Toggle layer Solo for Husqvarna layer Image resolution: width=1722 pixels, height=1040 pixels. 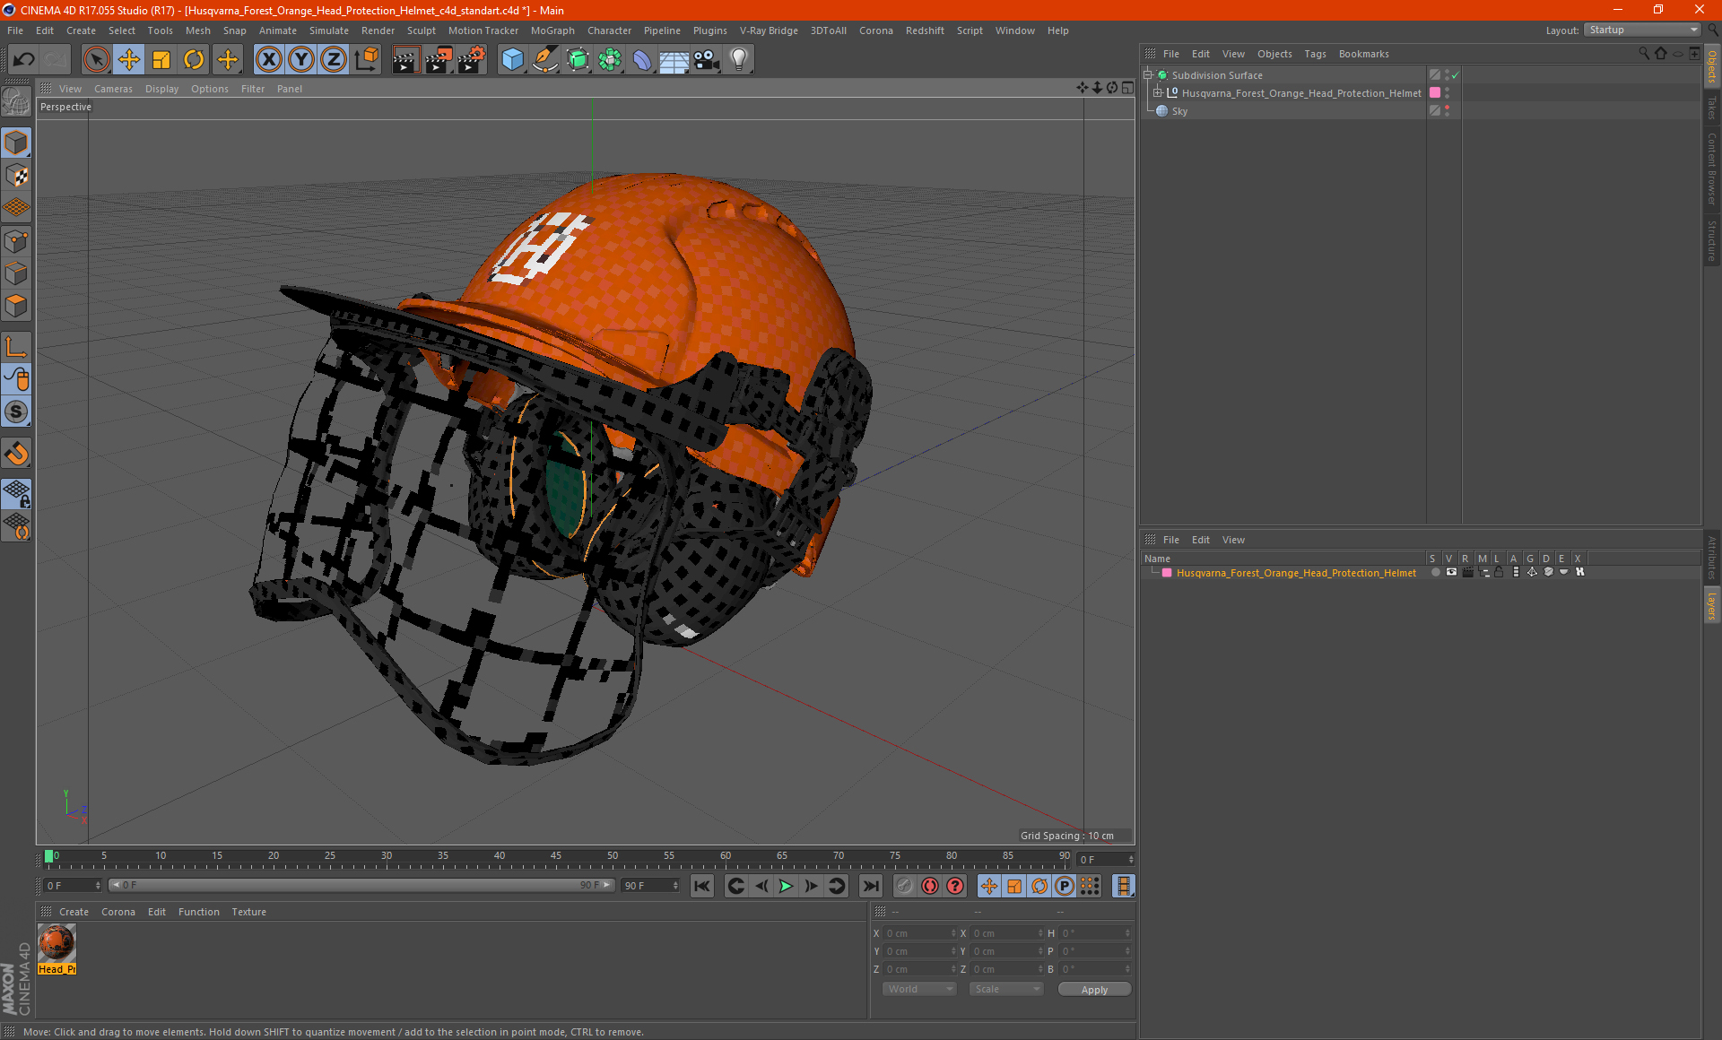click(x=1435, y=572)
